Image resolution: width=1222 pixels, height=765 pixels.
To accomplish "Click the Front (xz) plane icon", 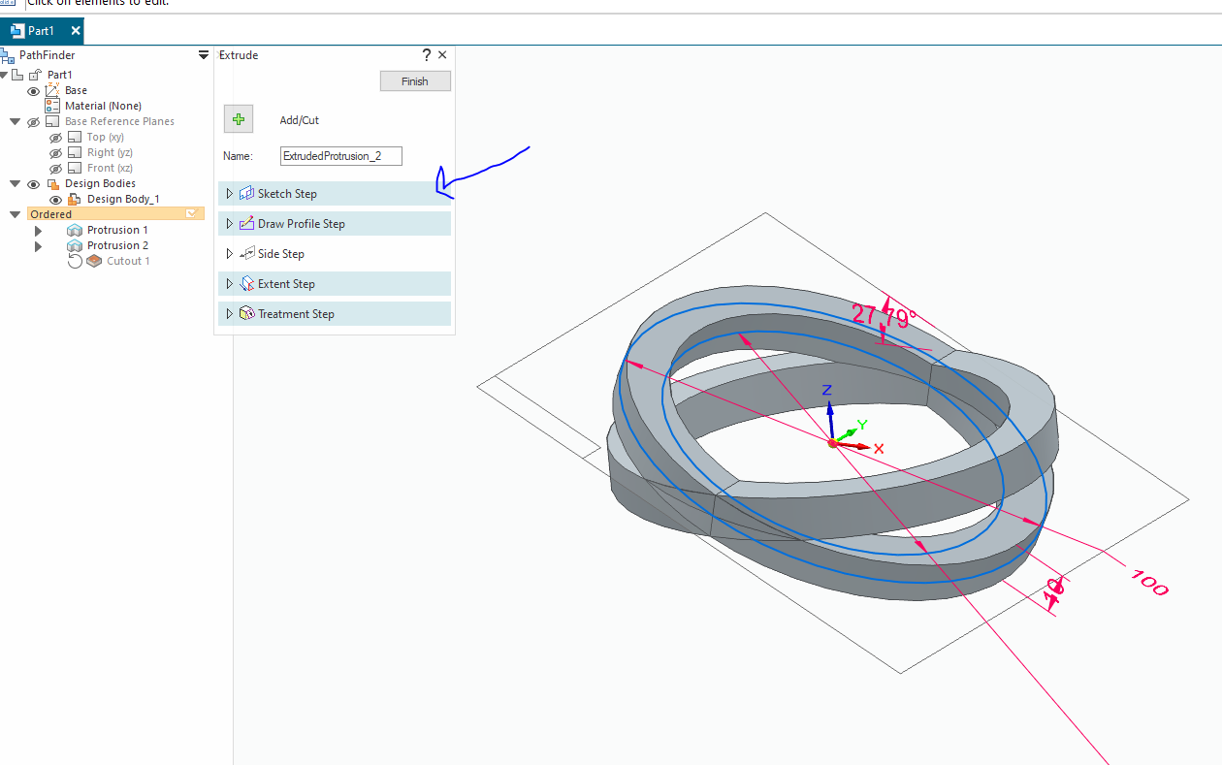I will [x=74, y=168].
